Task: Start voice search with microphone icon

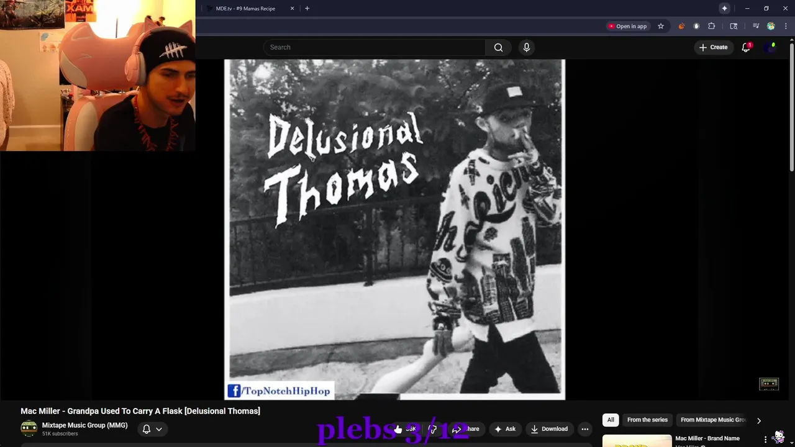Action: 527,47
